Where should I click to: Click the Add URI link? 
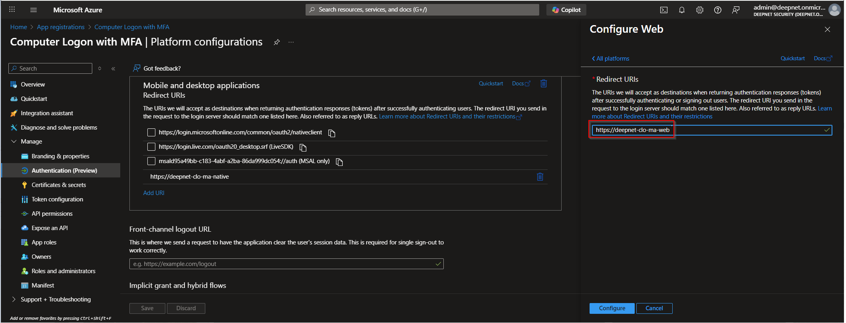154,193
